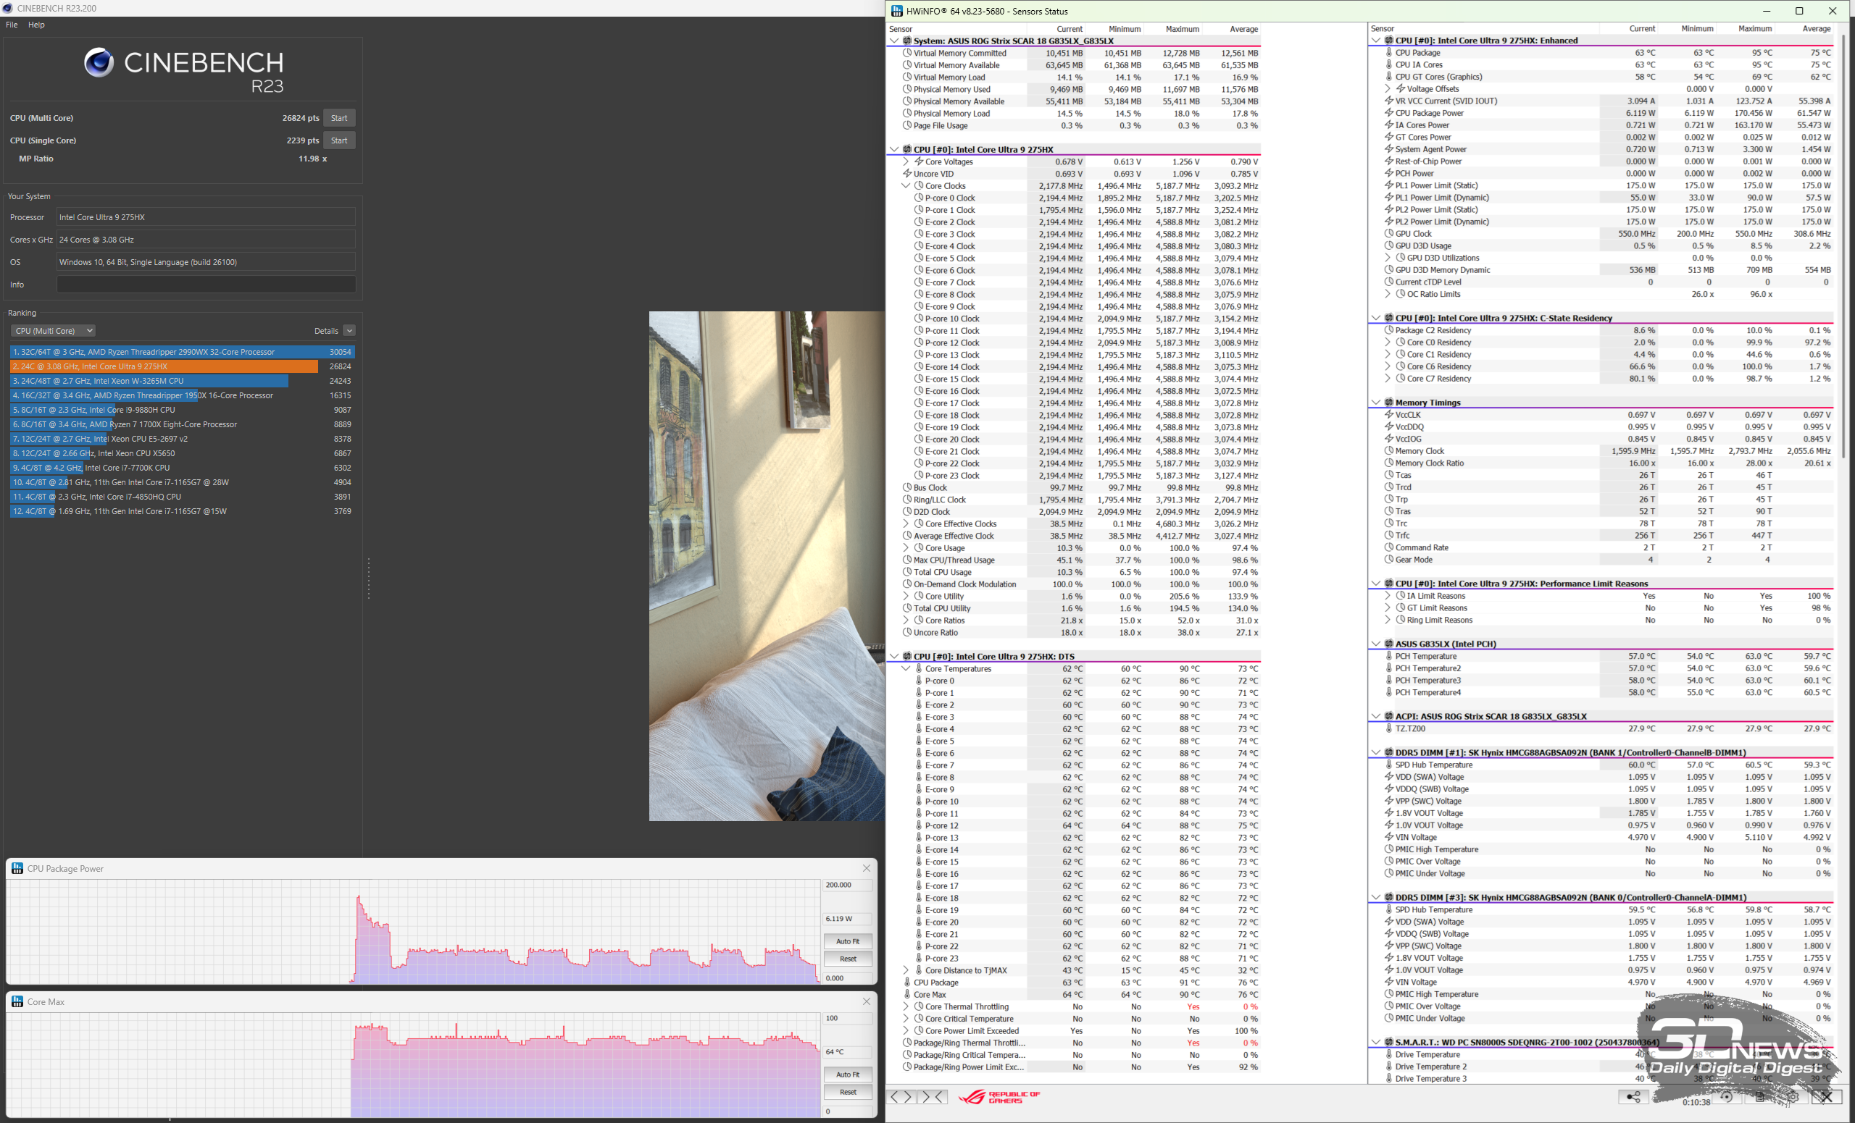
Task: Click the clock icon beside Ring/LLC Clock
Action: tap(907, 500)
